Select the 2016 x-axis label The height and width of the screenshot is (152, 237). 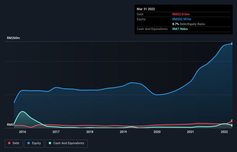tap(23, 132)
